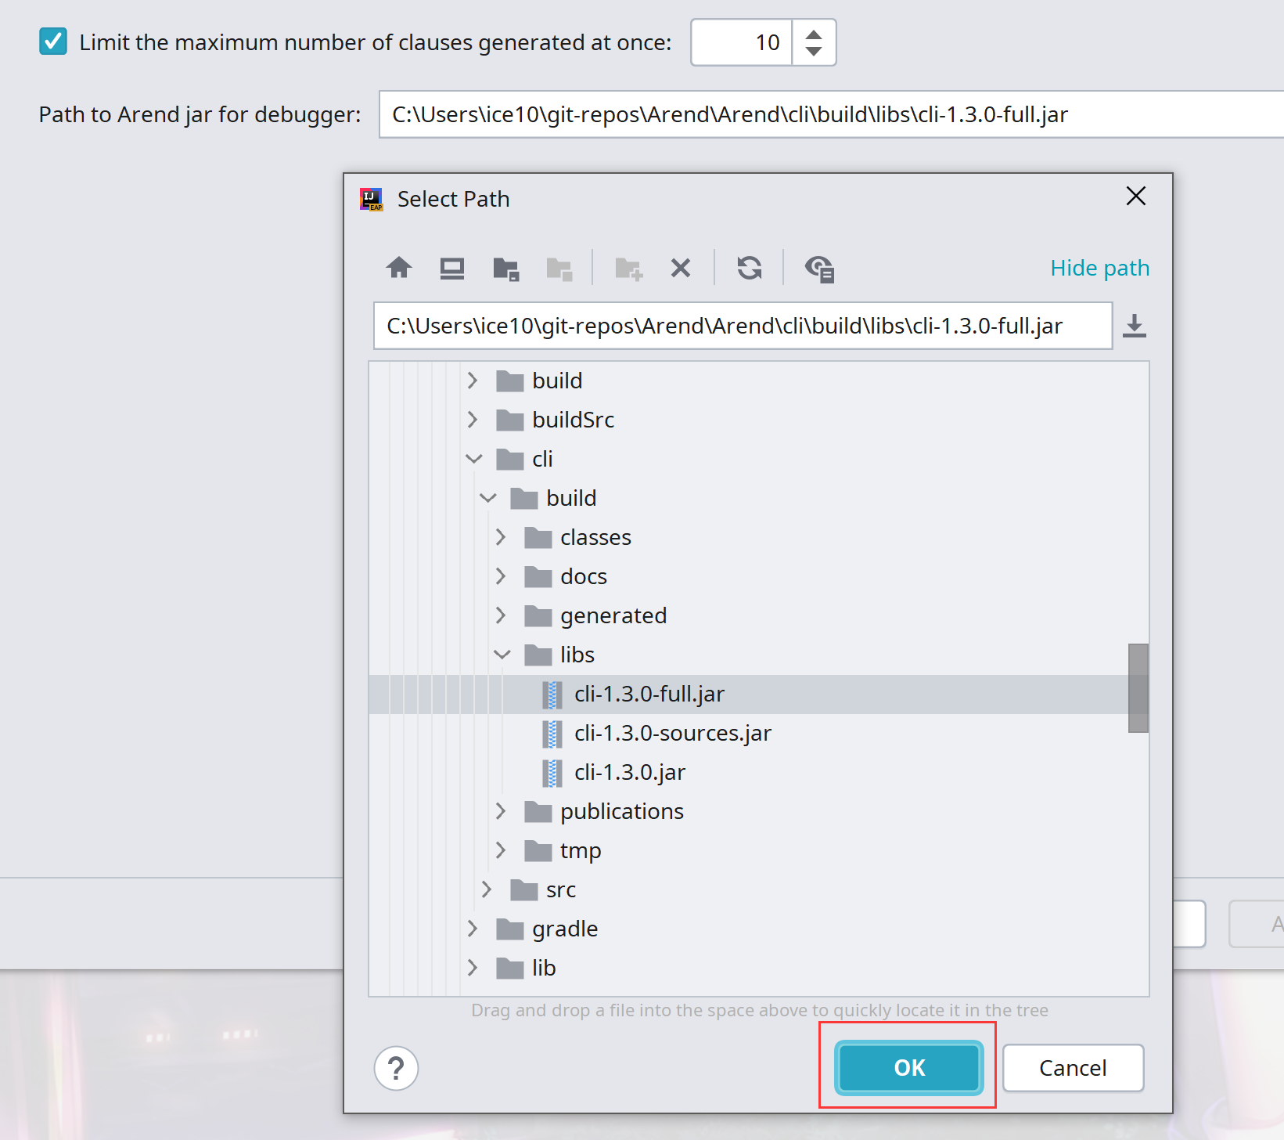The height and width of the screenshot is (1140, 1284).
Task: Jump to the Home directory
Action: (400, 268)
